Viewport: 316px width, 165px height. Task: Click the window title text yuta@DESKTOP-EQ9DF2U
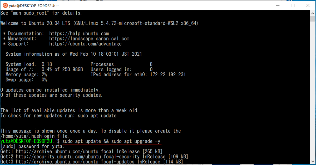(x=34, y=5)
